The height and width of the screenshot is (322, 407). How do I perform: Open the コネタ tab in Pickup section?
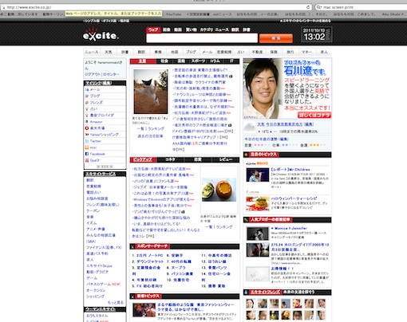[x=170, y=159]
